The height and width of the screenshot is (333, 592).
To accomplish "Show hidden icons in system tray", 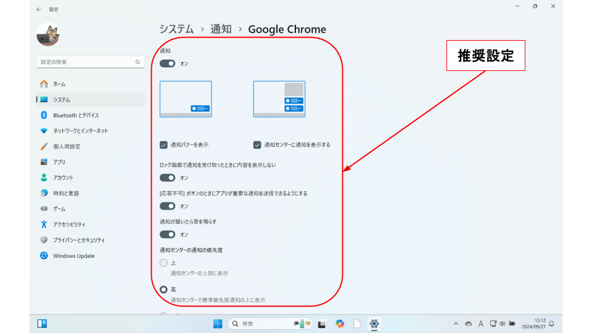I will tap(456, 324).
